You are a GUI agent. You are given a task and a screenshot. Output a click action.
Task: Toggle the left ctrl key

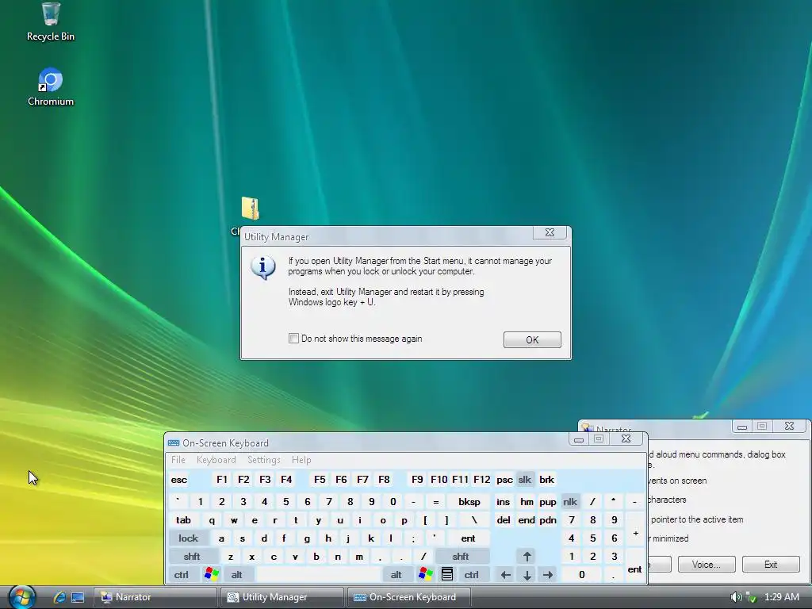tap(182, 574)
